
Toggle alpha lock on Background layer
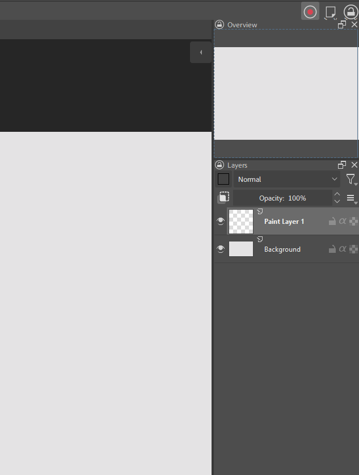pyautogui.click(x=353, y=249)
